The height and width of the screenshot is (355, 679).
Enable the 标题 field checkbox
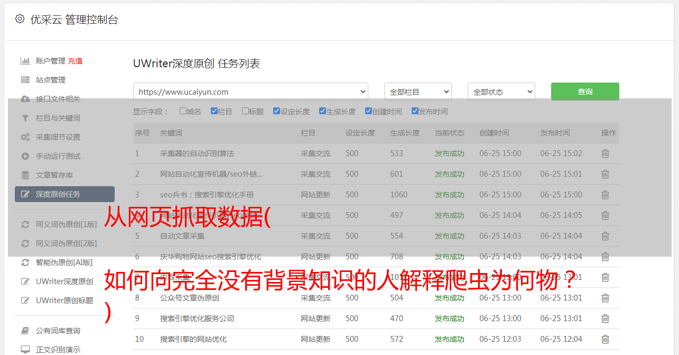point(245,111)
